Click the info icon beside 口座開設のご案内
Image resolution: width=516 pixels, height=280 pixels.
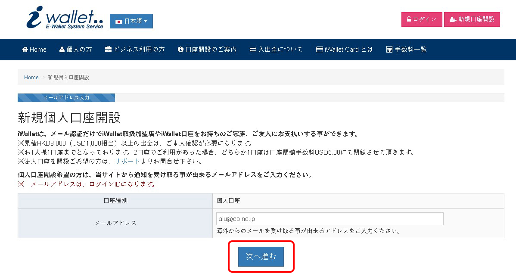180,50
